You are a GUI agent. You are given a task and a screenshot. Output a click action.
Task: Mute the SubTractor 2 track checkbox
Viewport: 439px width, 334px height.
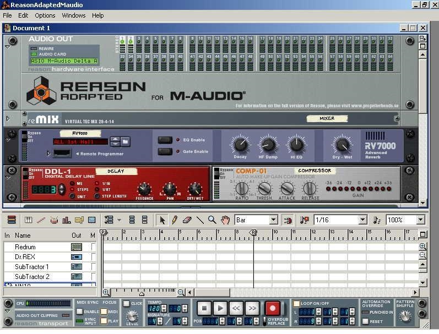pyautogui.click(x=93, y=276)
